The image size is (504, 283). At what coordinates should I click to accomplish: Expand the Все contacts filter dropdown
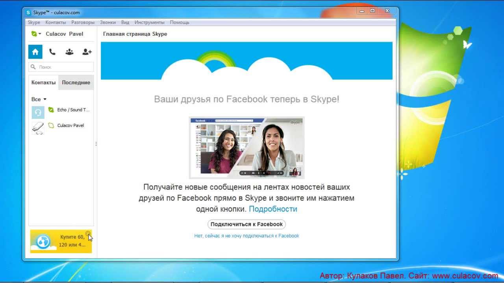point(39,99)
